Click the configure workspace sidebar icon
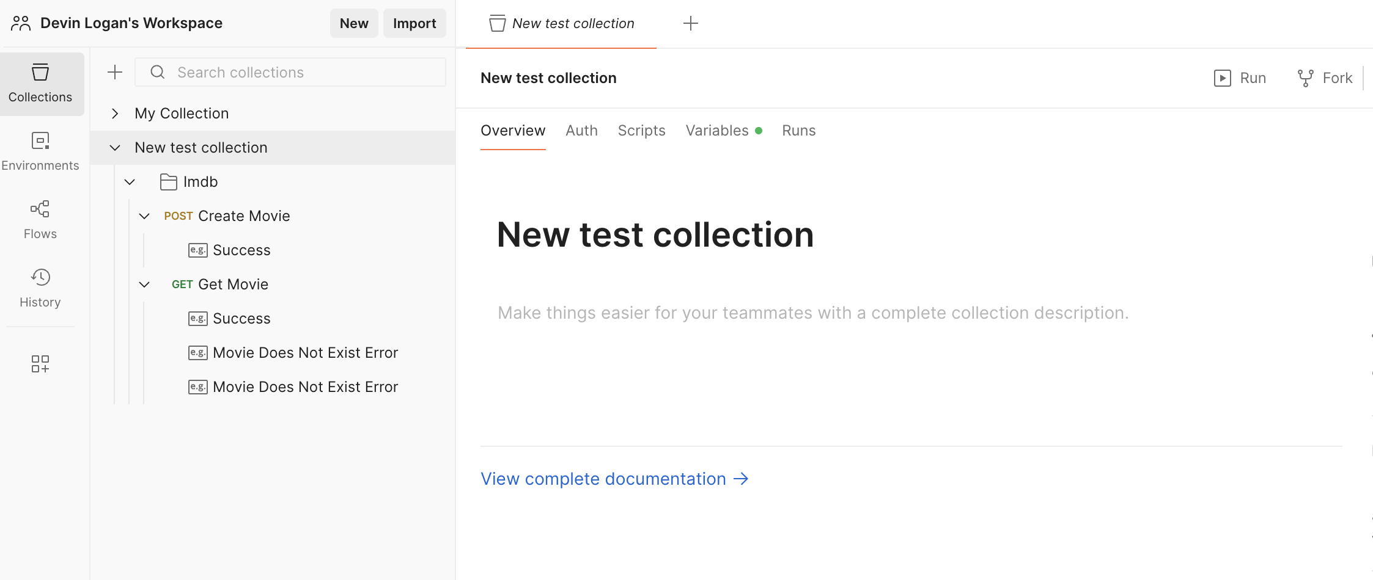Screen dimensions: 1373x580 click(40, 364)
